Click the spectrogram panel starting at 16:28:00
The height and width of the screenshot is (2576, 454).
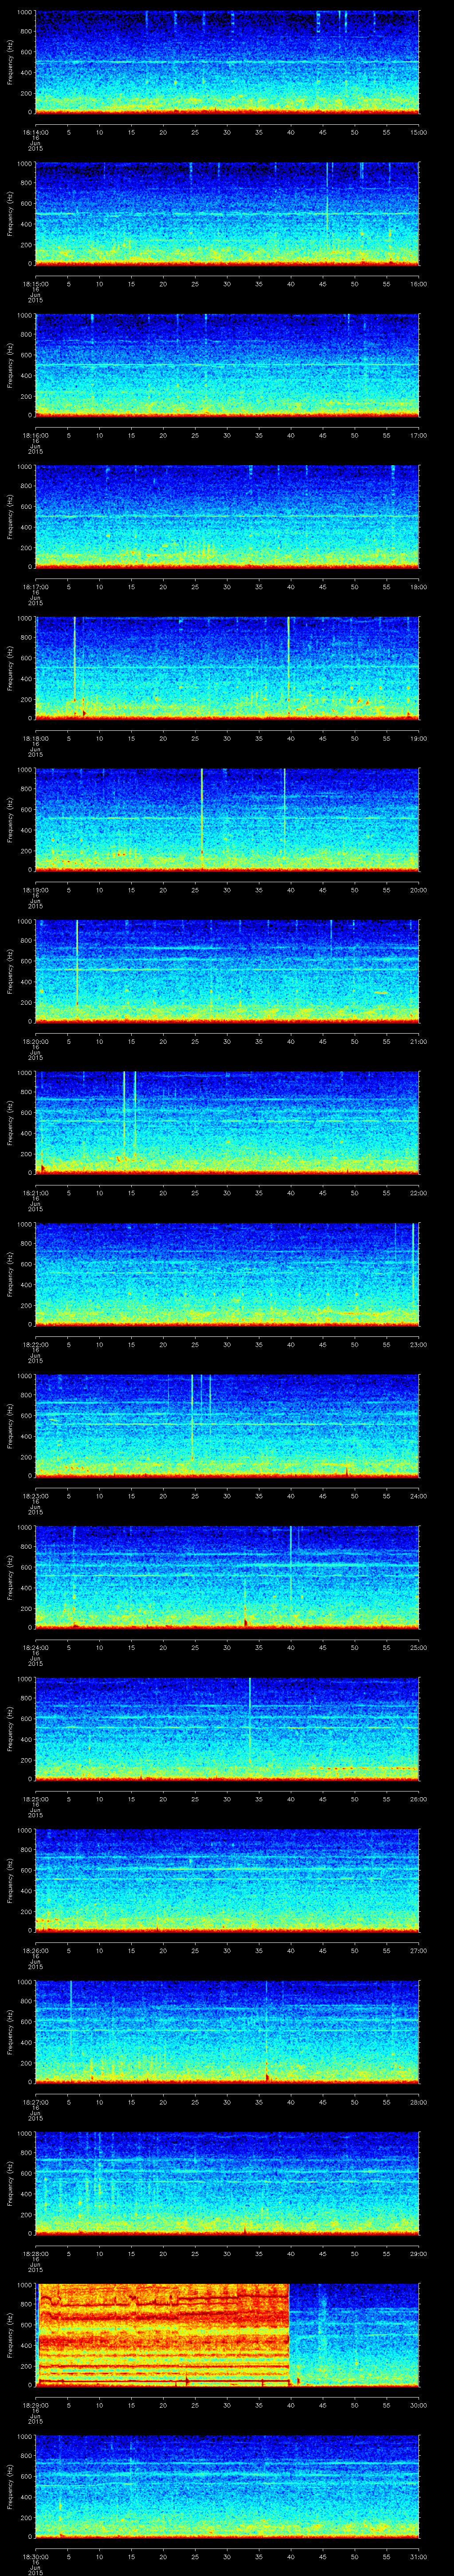227,2183
